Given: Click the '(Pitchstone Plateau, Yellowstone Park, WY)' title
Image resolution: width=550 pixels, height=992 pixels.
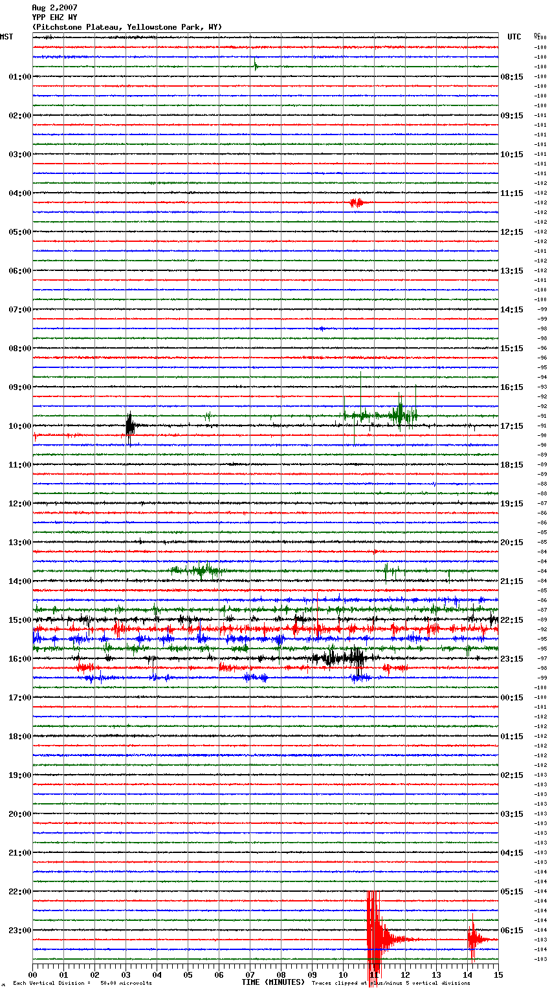Looking at the screenshot, I should point(127,27).
